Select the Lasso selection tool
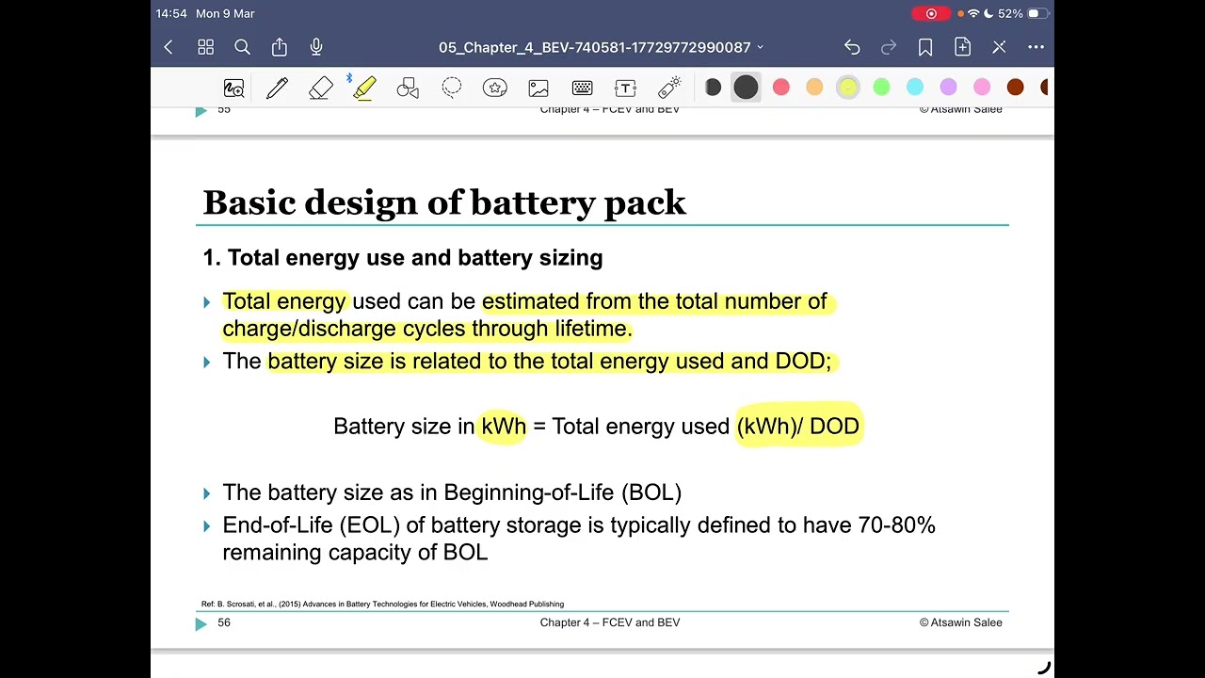This screenshot has height=678, width=1205. 452,88
